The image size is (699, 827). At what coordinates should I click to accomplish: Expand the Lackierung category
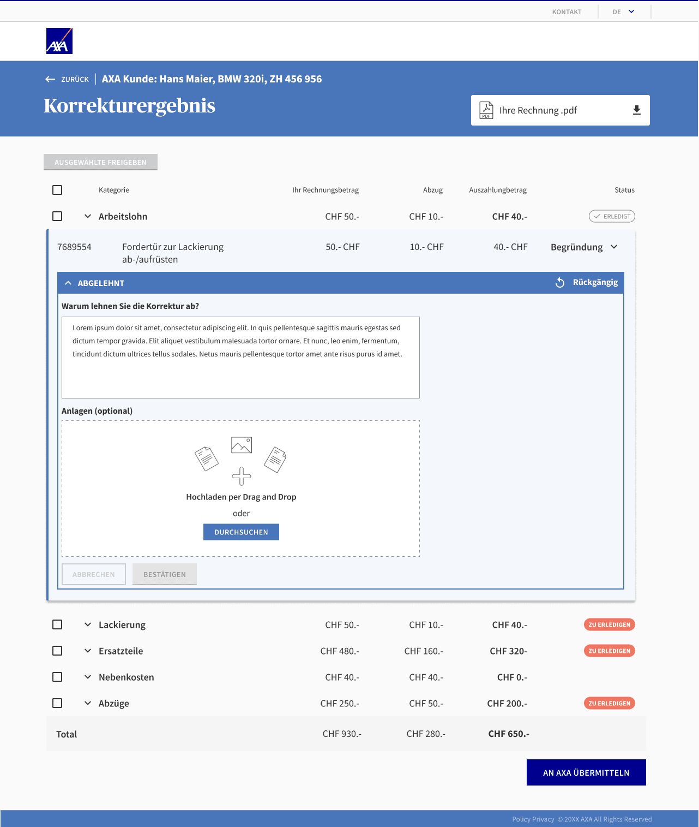tap(88, 624)
